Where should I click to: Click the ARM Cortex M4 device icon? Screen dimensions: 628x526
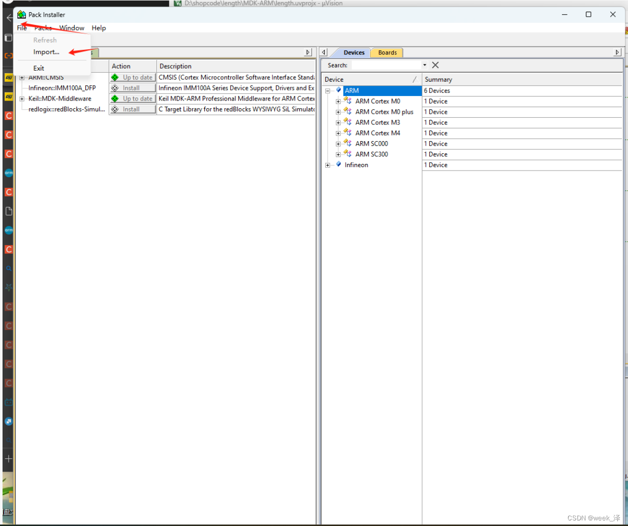pos(348,133)
